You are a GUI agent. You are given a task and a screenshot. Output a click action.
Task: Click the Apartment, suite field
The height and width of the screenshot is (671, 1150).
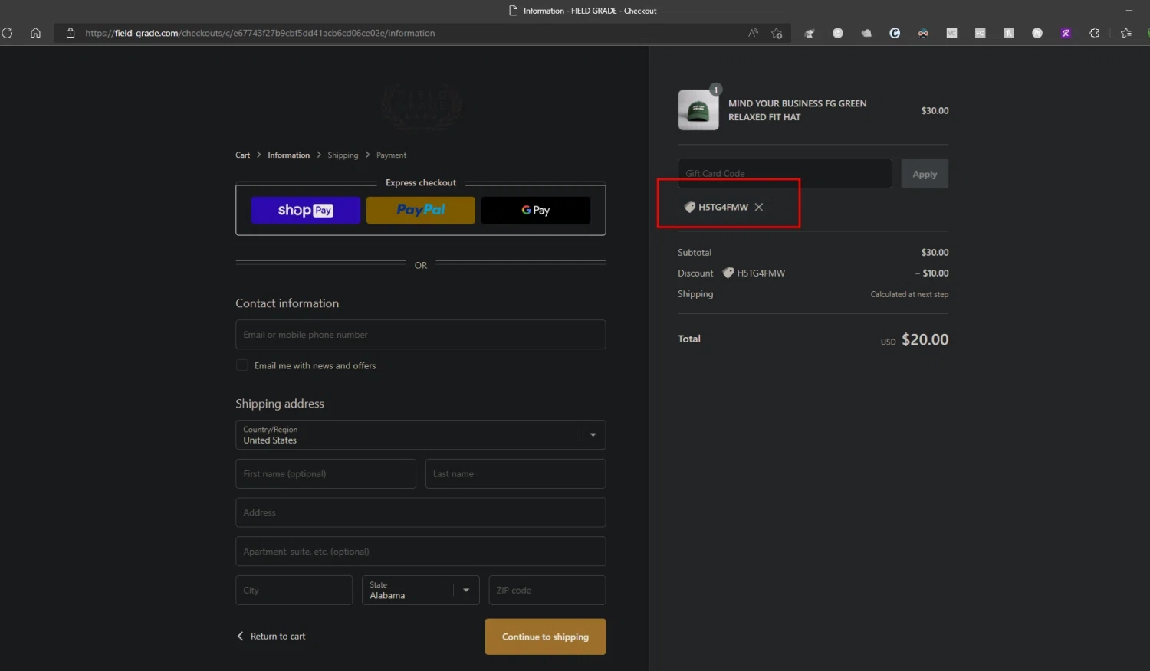point(421,552)
